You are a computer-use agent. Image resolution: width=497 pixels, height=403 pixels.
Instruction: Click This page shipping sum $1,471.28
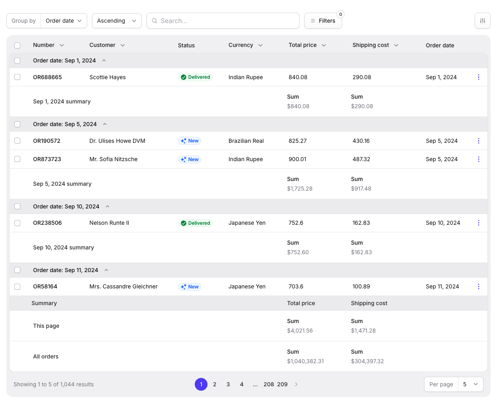coord(363,331)
